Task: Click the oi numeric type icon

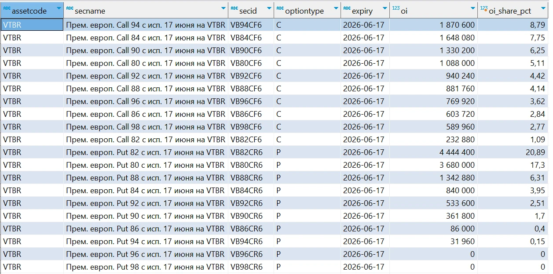Action: coord(396,8)
